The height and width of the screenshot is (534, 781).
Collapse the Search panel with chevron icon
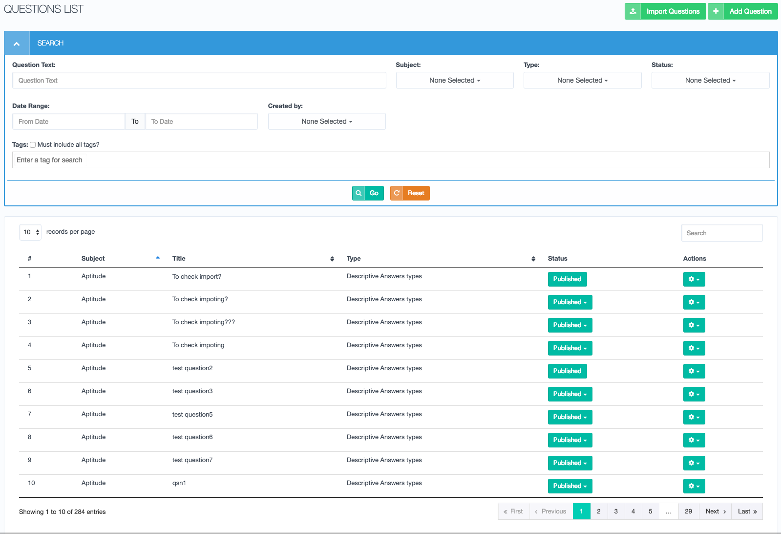click(17, 44)
